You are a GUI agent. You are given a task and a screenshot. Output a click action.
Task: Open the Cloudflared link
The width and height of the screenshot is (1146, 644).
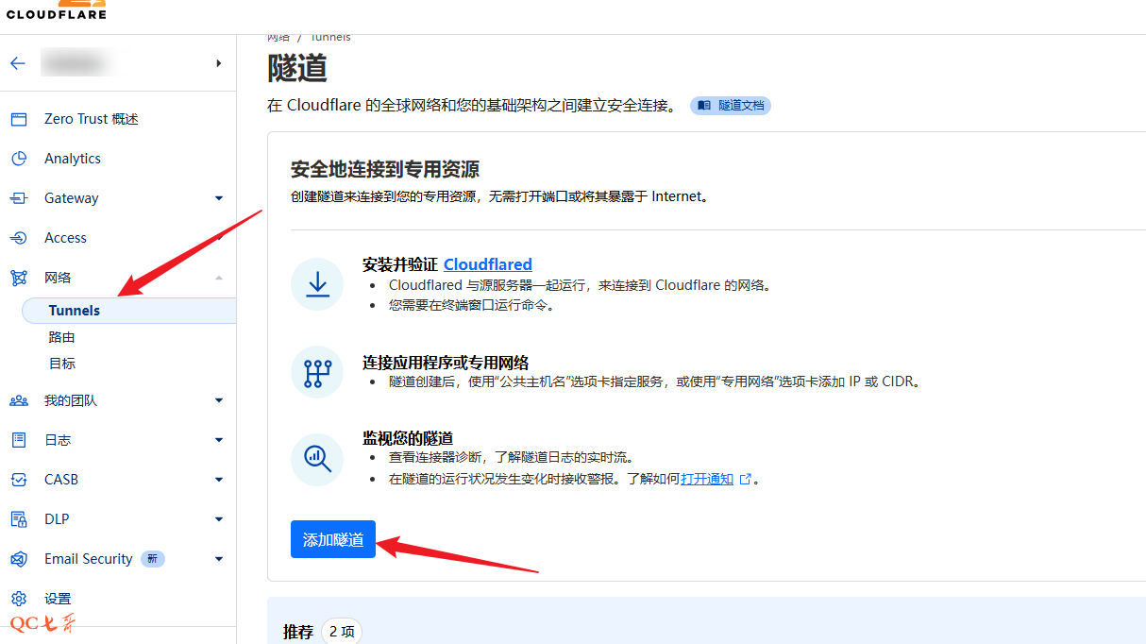(487, 264)
